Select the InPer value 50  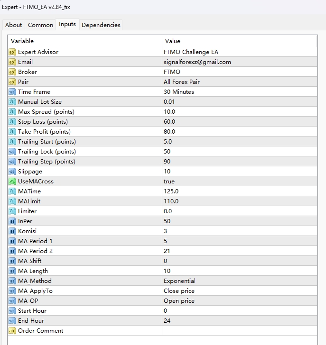167,221
